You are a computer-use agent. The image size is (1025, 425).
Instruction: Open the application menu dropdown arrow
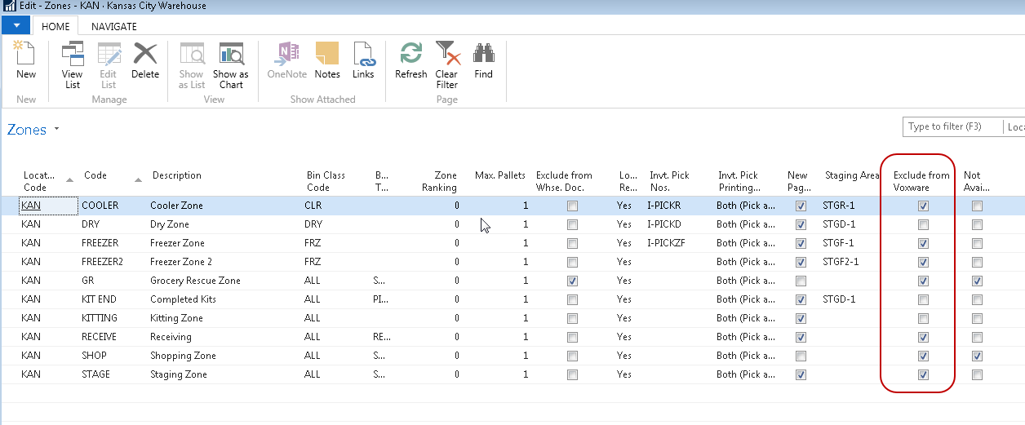tap(16, 26)
